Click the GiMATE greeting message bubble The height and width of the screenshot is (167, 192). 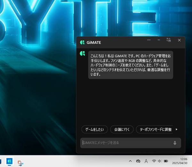point(131,65)
